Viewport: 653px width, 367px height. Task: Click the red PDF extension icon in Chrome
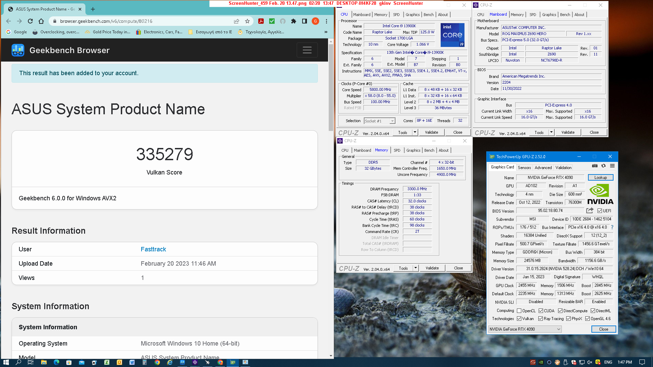(x=261, y=21)
